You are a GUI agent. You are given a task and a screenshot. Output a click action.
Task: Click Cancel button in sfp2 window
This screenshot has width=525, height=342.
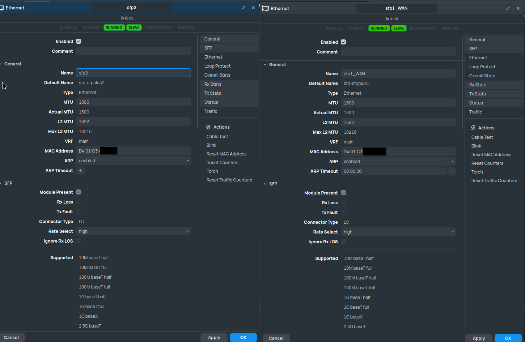point(12,338)
